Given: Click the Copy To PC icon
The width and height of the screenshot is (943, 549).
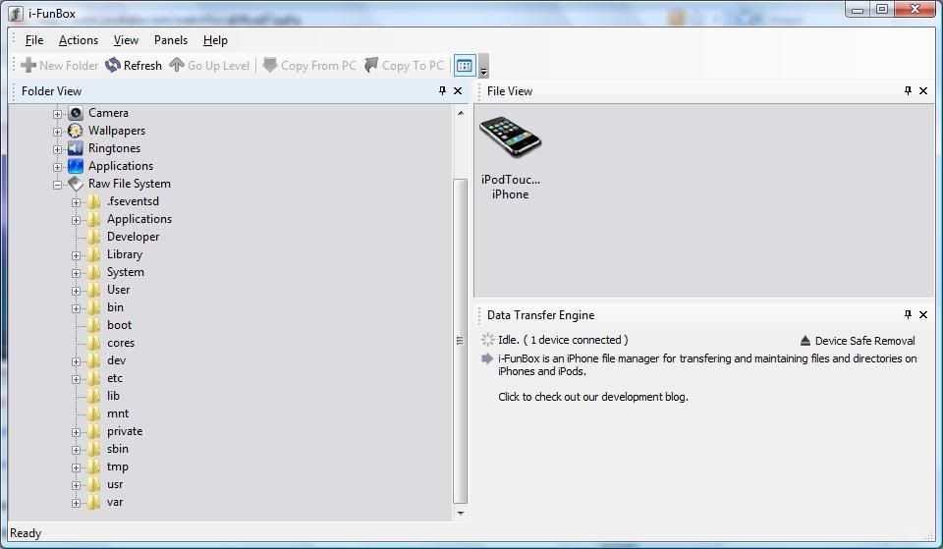Looking at the screenshot, I should 371,65.
